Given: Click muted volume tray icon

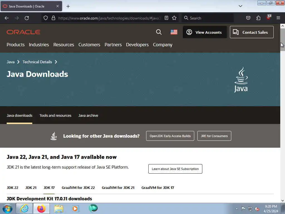Looking at the screenshot, I should pos(257,209).
